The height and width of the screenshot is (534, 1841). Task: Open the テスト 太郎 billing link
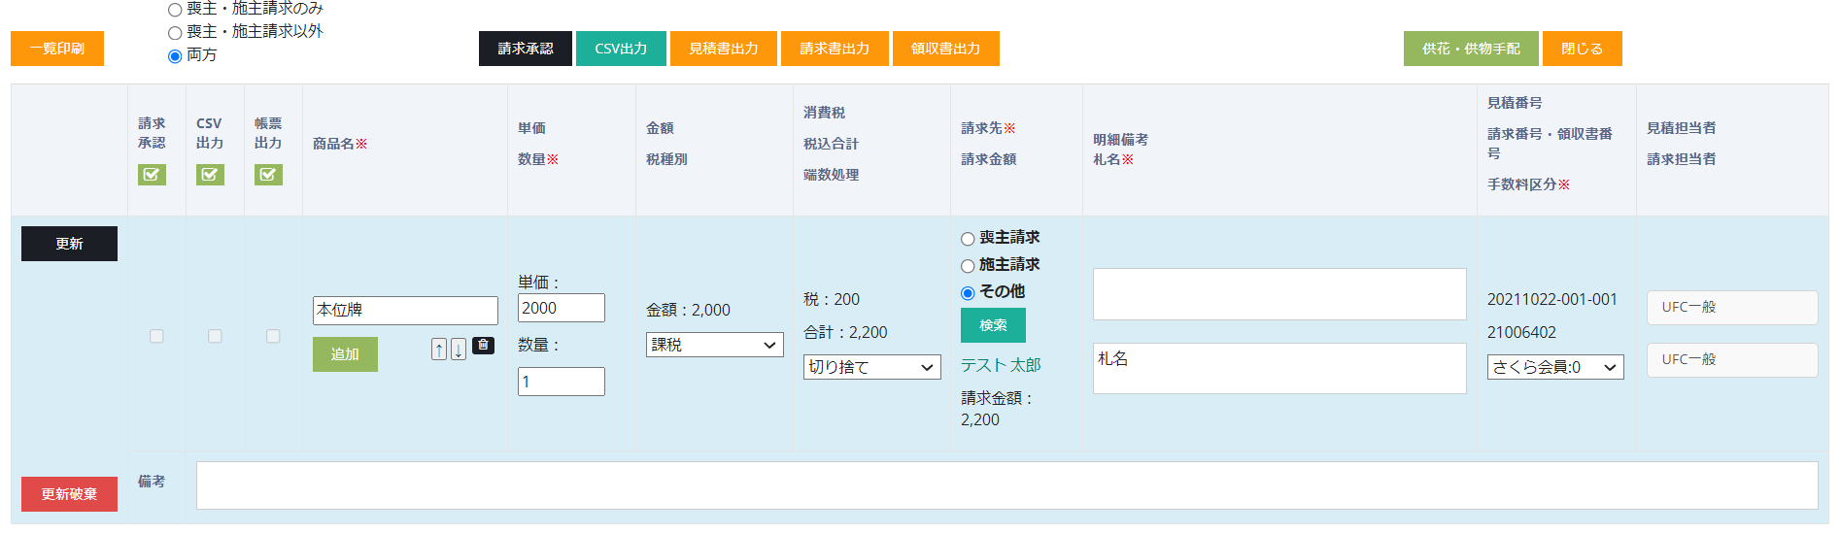tap(1001, 365)
